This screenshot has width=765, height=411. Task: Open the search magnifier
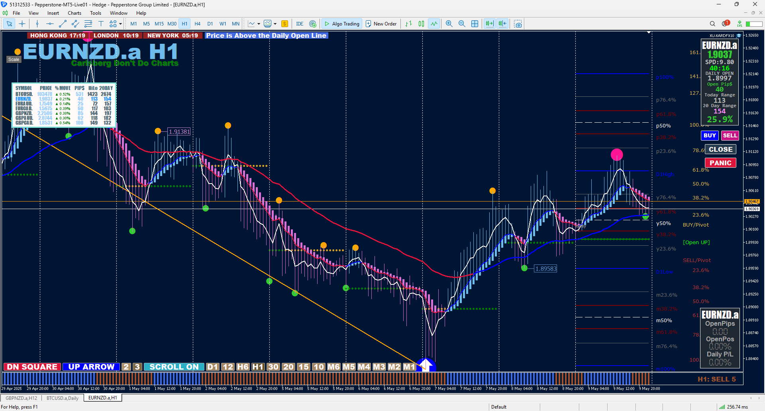(x=712, y=24)
